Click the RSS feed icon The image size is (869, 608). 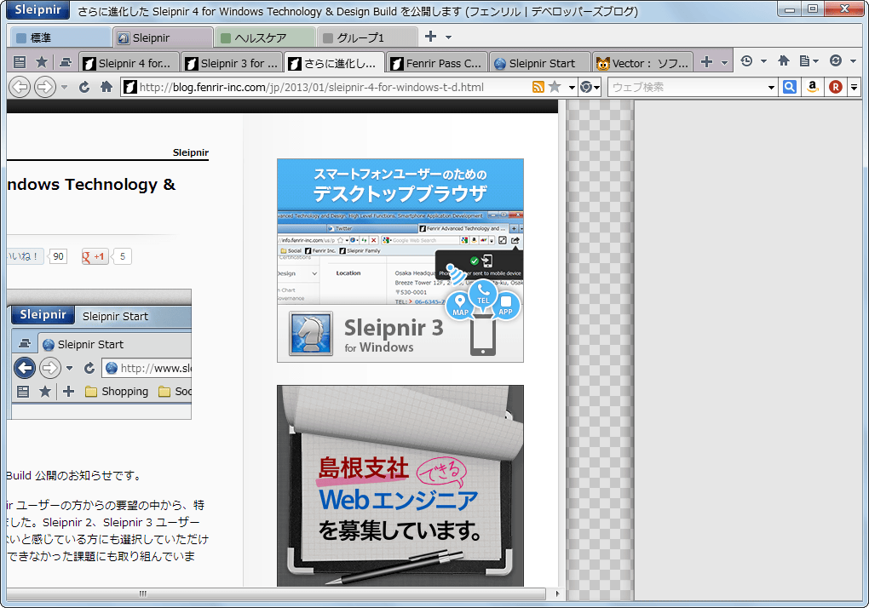pyautogui.click(x=538, y=87)
